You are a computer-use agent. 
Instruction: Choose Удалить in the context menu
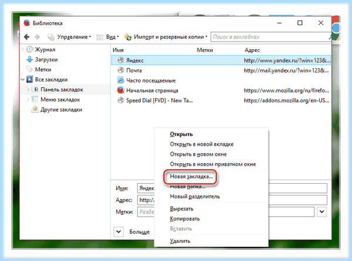180,241
